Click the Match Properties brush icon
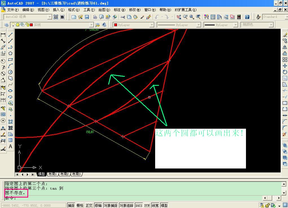288x208 pixels. pyautogui.click(x=142, y=17)
